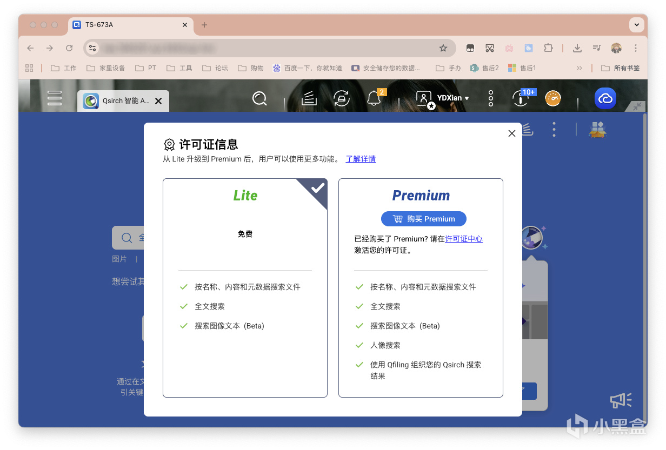Click the Qsirch boxes icon at top right

597,129
